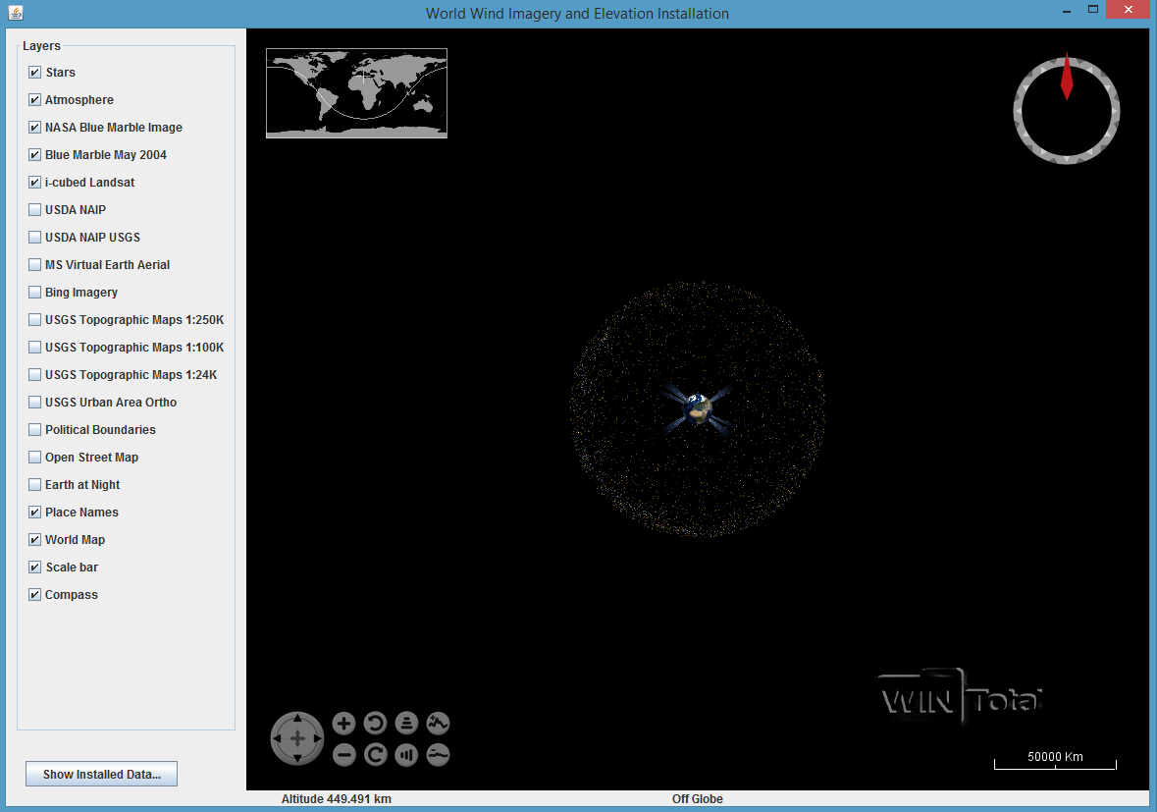This screenshot has height=812, width=1157.
Task: Turn off i-cubed Landsat layer
Action: pyautogui.click(x=34, y=183)
